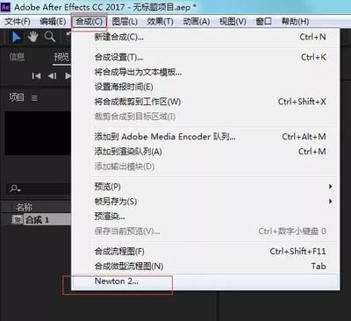Open the 效果(T) menu
Viewport: 351px width, 321px height.
click(x=160, y=21)
